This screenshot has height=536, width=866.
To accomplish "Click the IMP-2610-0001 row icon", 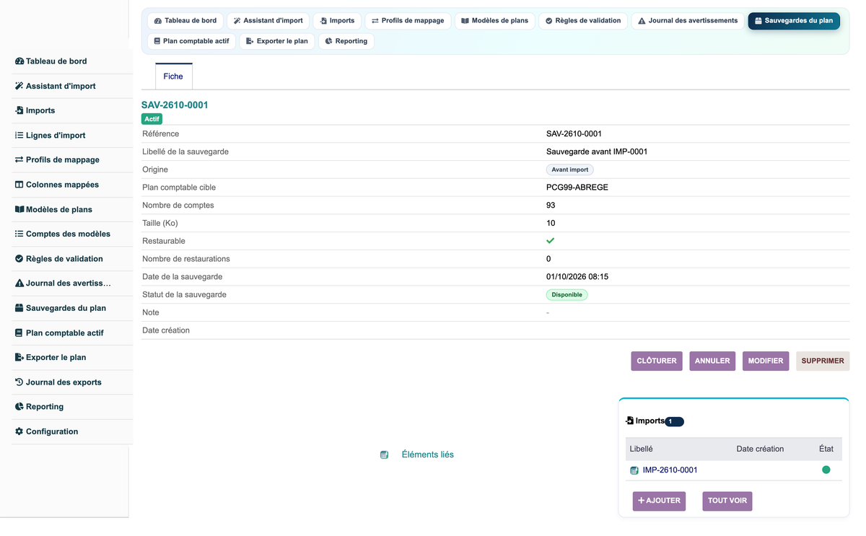I will tap(634, 470).
